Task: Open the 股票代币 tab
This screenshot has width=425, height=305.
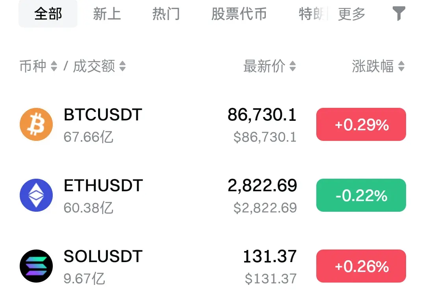Action: click(x=239, y=14)
